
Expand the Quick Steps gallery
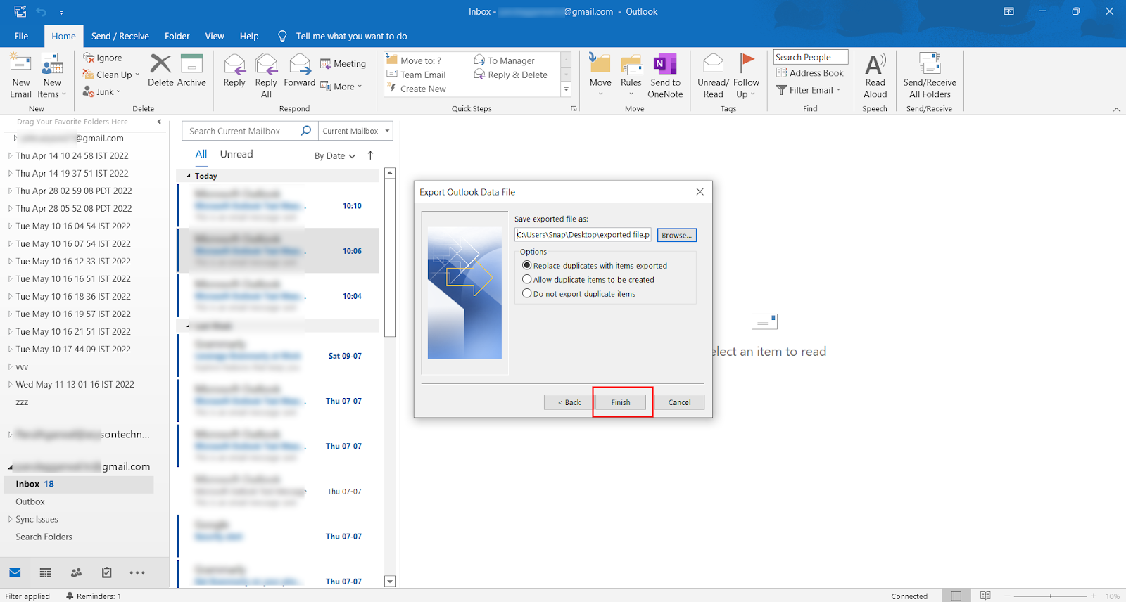point(566,89)
